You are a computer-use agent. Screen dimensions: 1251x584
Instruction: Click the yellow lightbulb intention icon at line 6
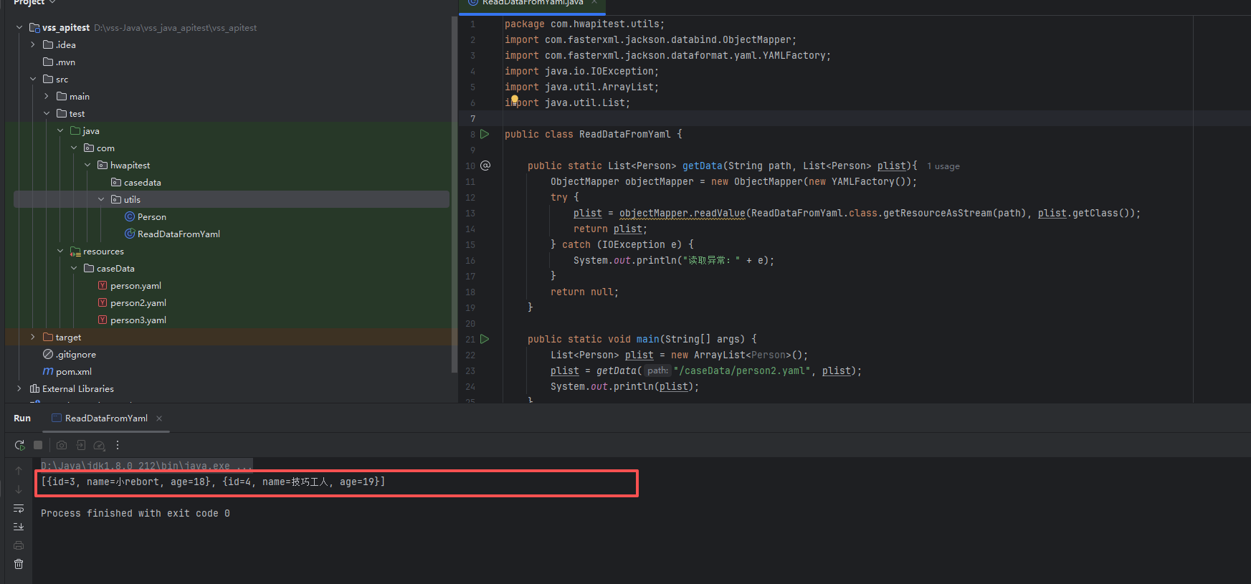[514, 100]
